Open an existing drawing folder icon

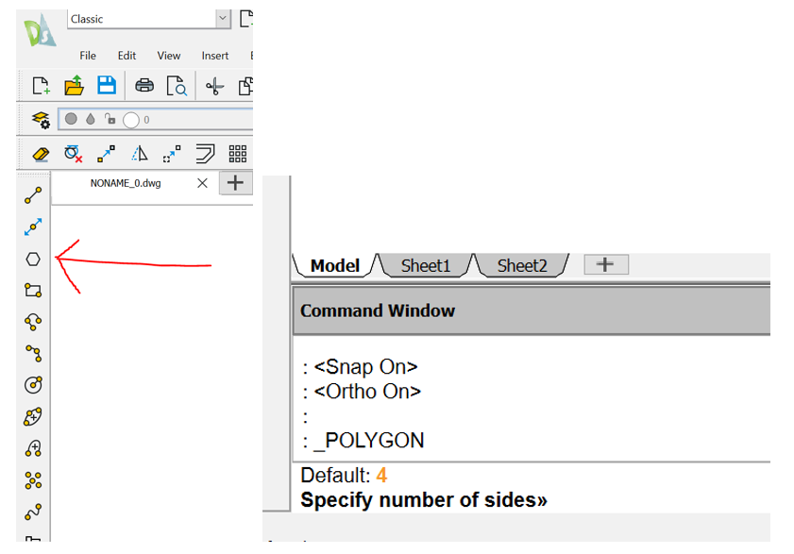pyautogui.click(x=74, y=86)
